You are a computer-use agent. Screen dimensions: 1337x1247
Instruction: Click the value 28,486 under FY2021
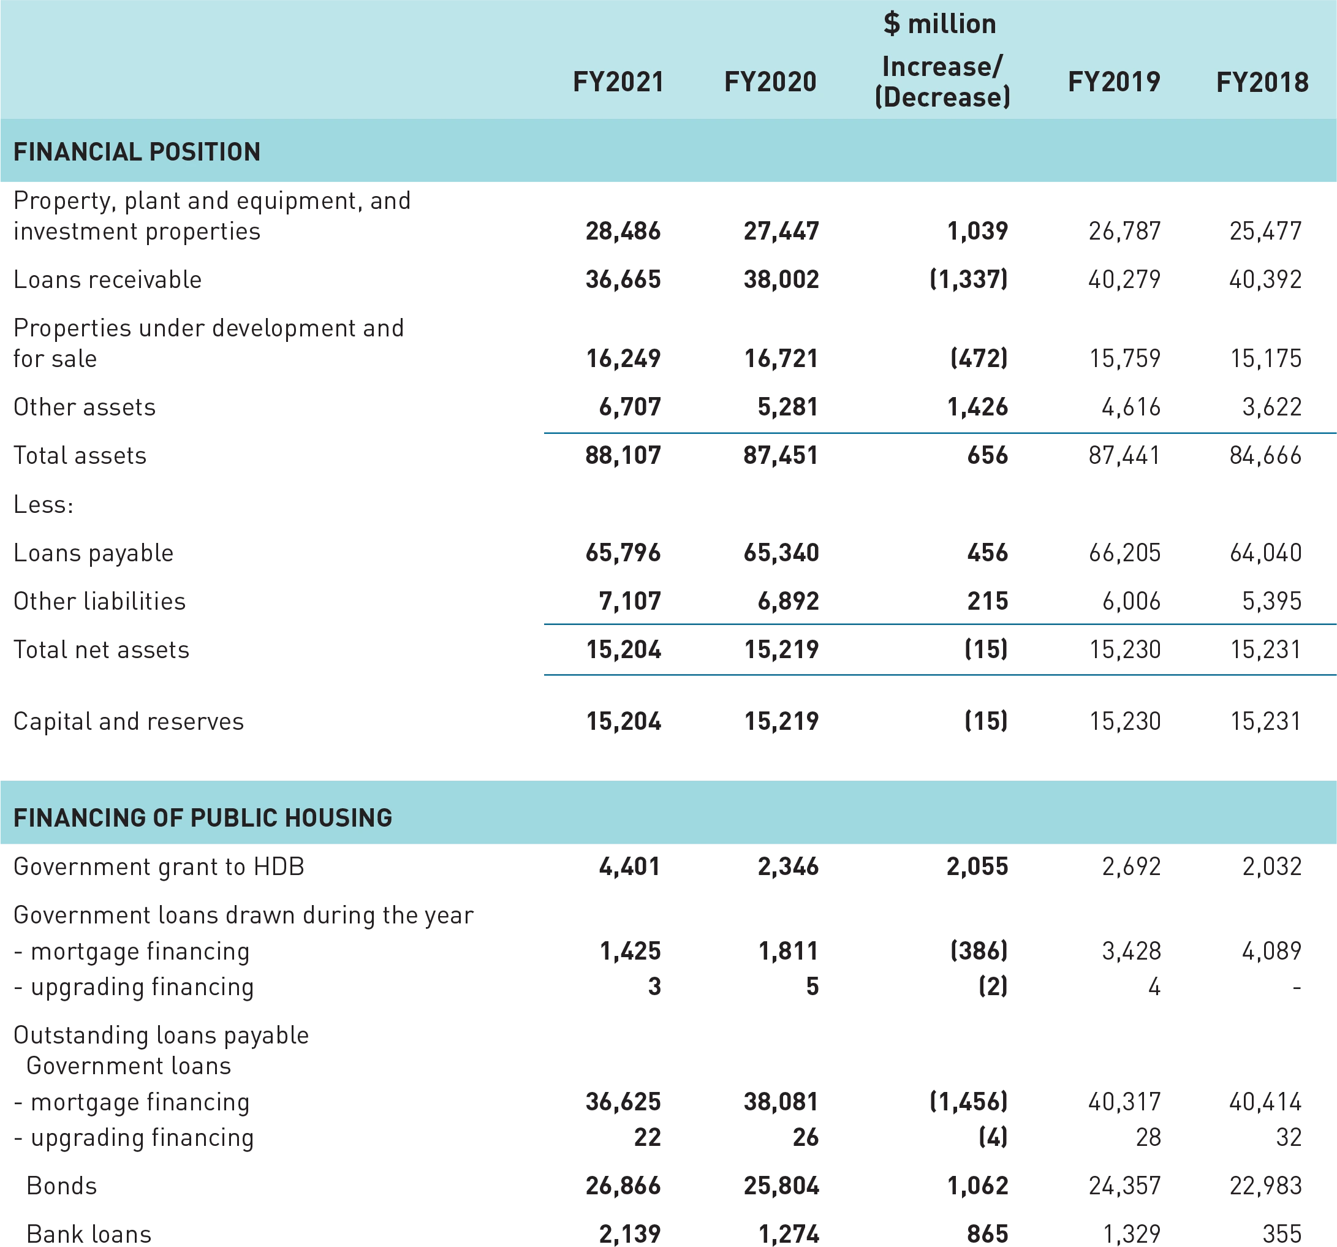click(623, 230)
